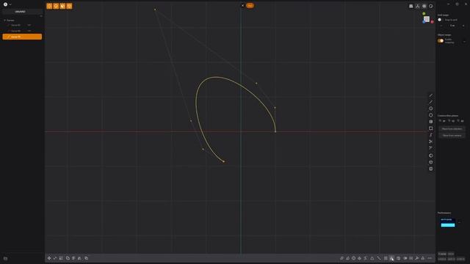Click the green axis dot on gizmo

coord(424,14)
